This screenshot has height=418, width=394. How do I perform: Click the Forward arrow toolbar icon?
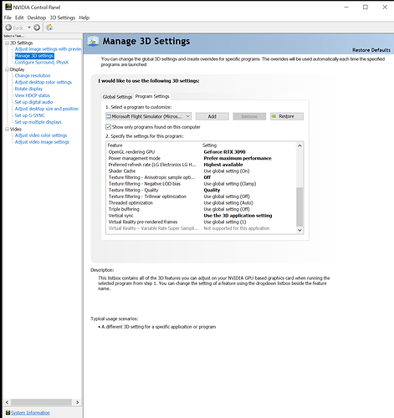point(37,28)
